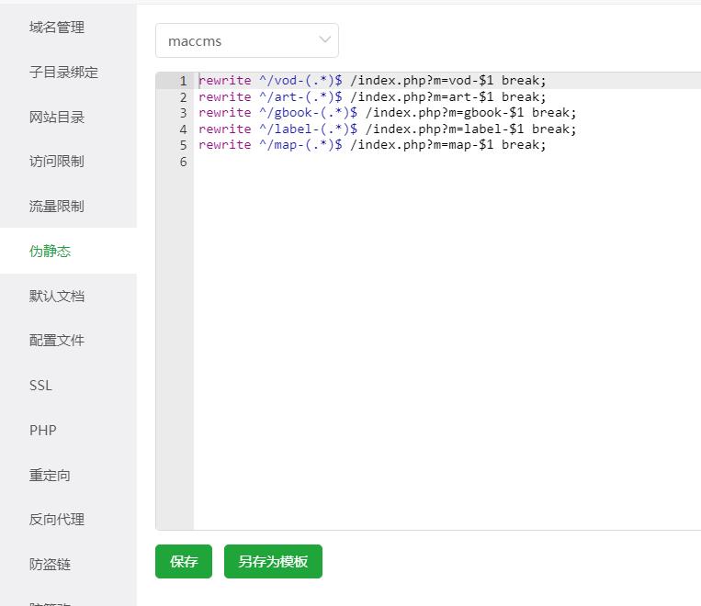Click the chevron arrow of maccms dropdown
Screen dimensions: 701x606
tap(325, 39)
